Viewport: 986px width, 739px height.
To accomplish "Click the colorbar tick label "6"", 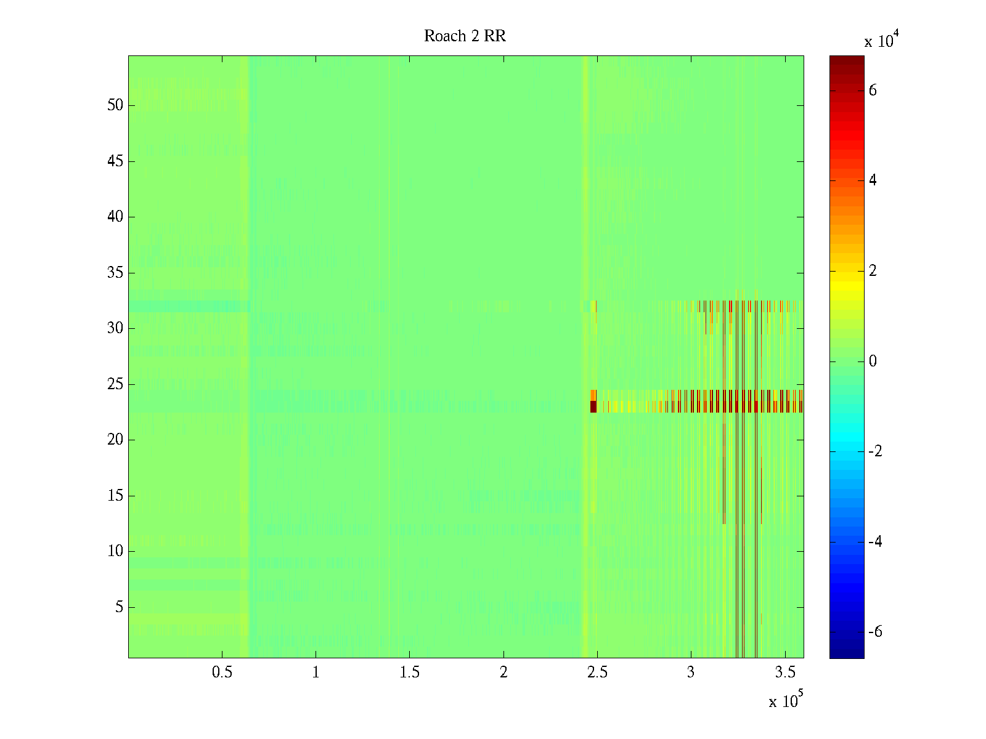I will click(873, 91).
